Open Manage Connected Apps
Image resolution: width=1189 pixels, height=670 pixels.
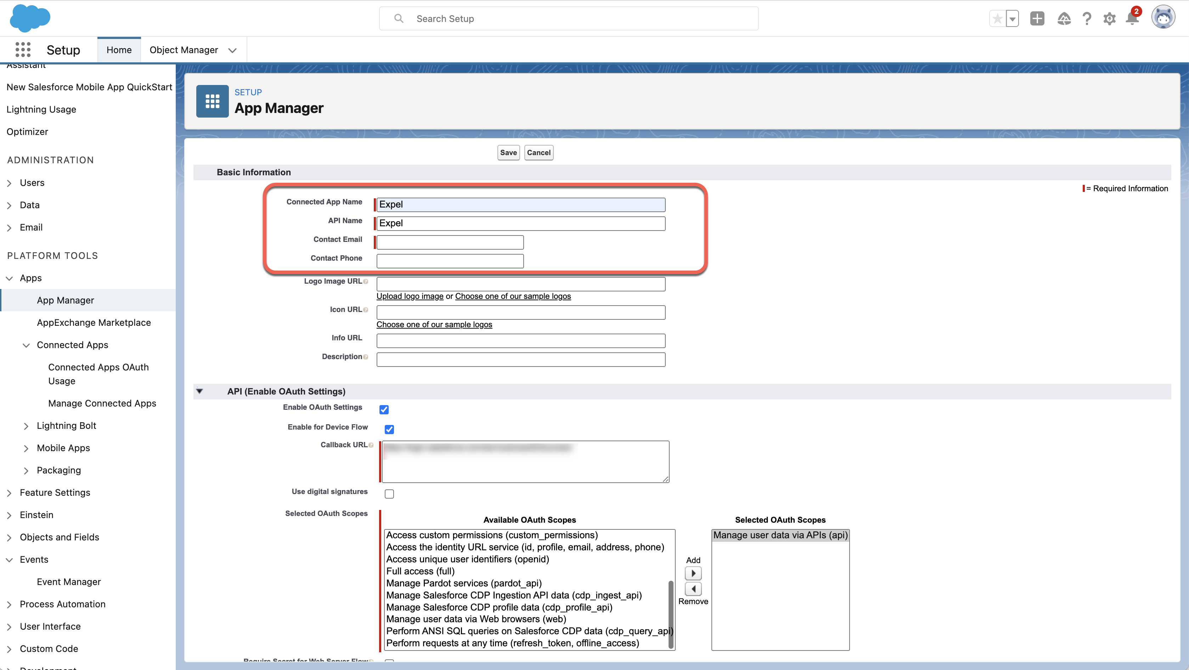coord(102,403)
